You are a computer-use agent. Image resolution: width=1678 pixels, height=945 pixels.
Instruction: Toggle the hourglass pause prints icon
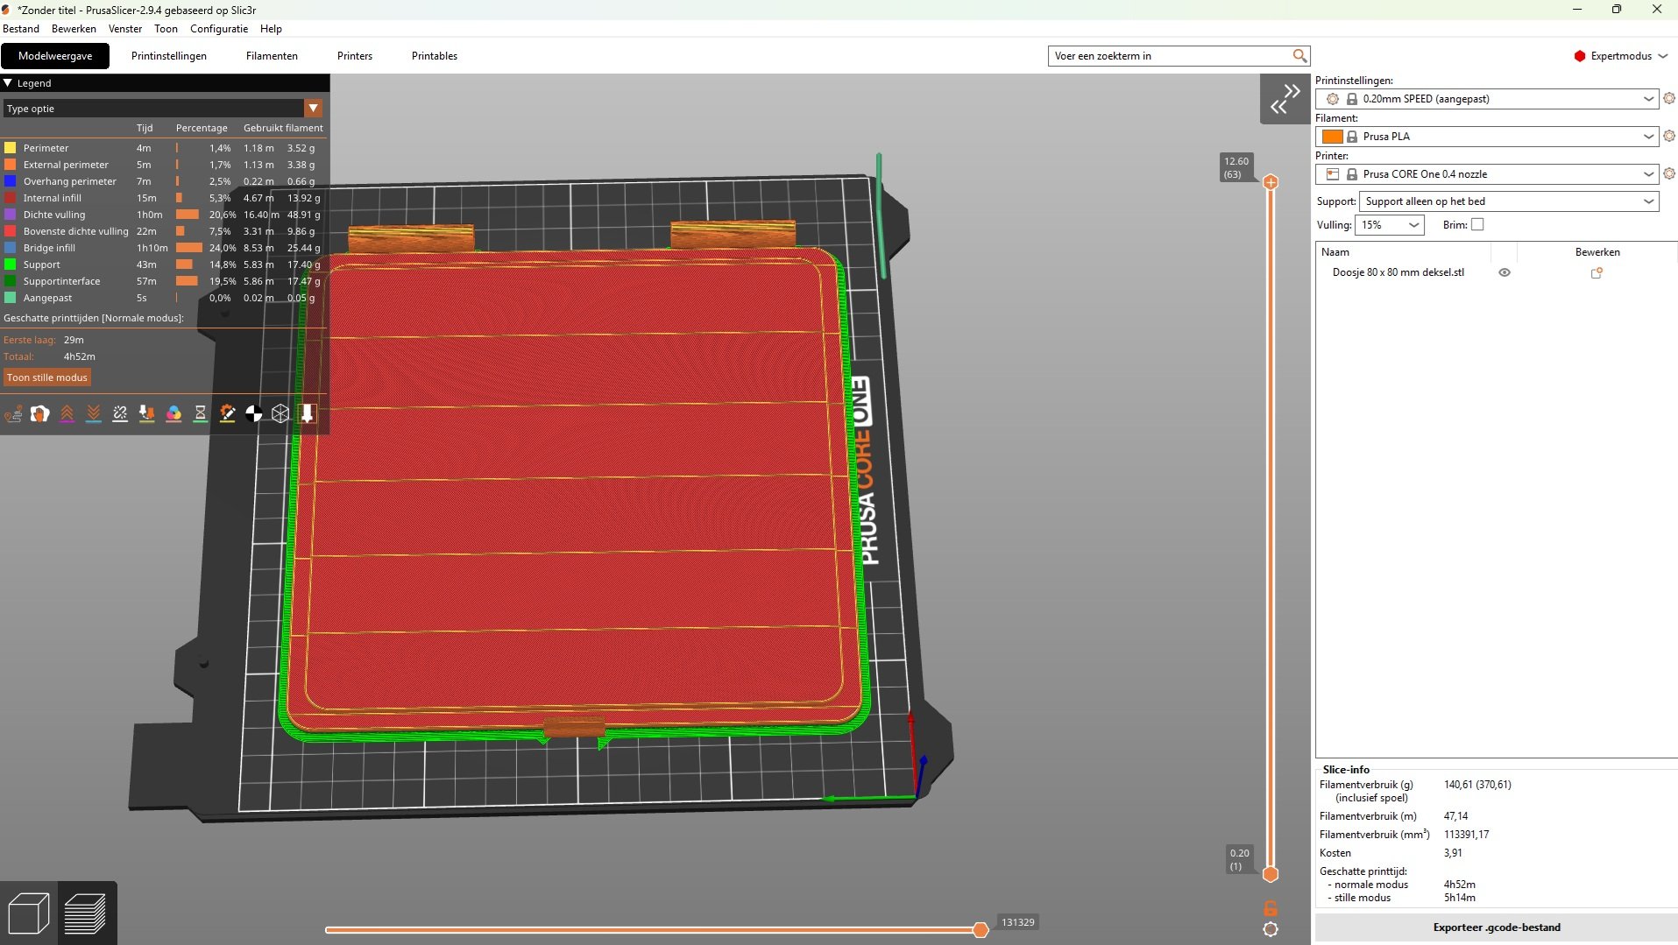(201, 414)
